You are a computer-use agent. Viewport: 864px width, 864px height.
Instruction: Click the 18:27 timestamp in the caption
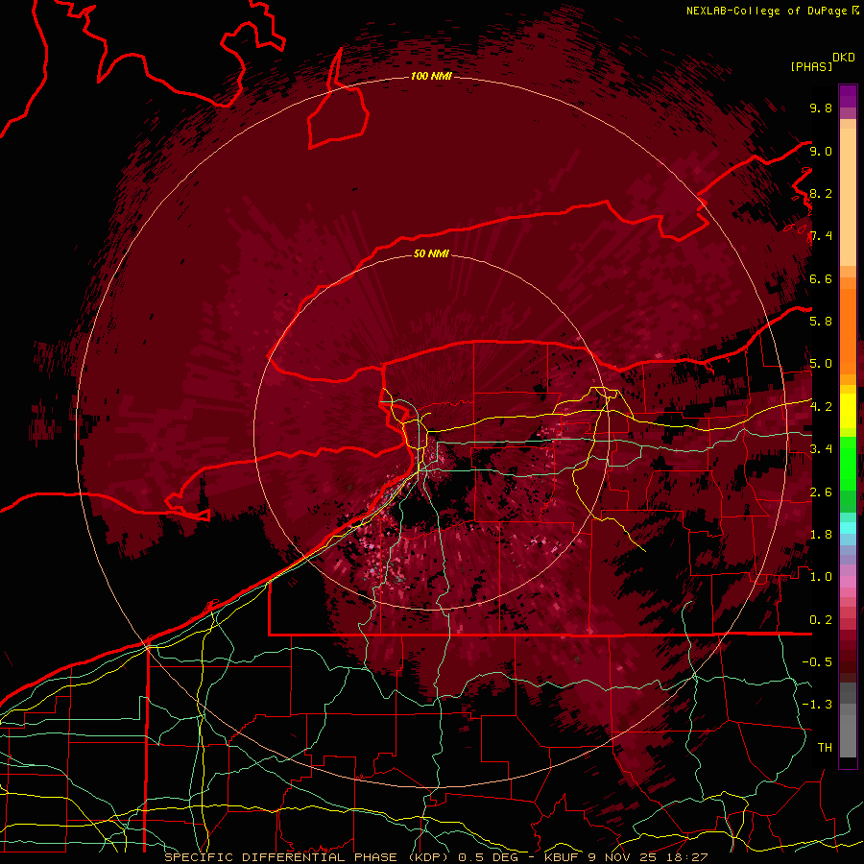coord(688,857)
